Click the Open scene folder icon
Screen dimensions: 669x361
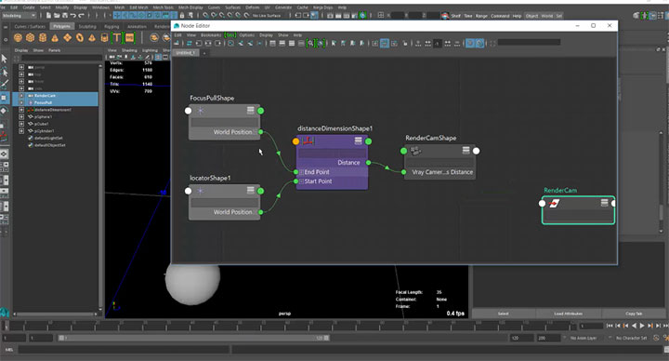[57, 16]
